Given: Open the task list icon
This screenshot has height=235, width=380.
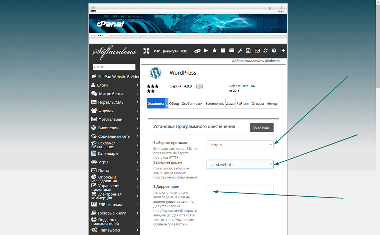Looking at the screenshot, I should [232, 51].
